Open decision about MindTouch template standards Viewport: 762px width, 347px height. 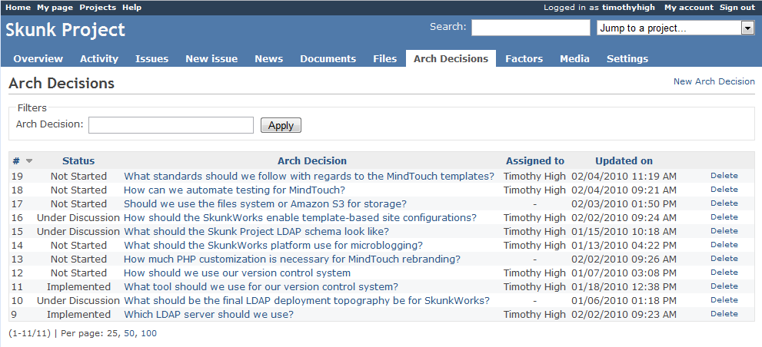point(309,176)
